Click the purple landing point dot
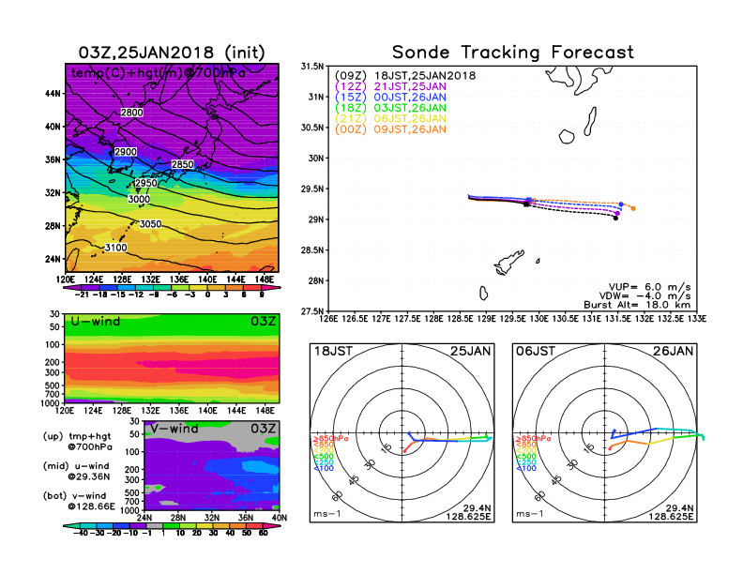The height and width of the screenshot is (574, 743). pos(617,213)
